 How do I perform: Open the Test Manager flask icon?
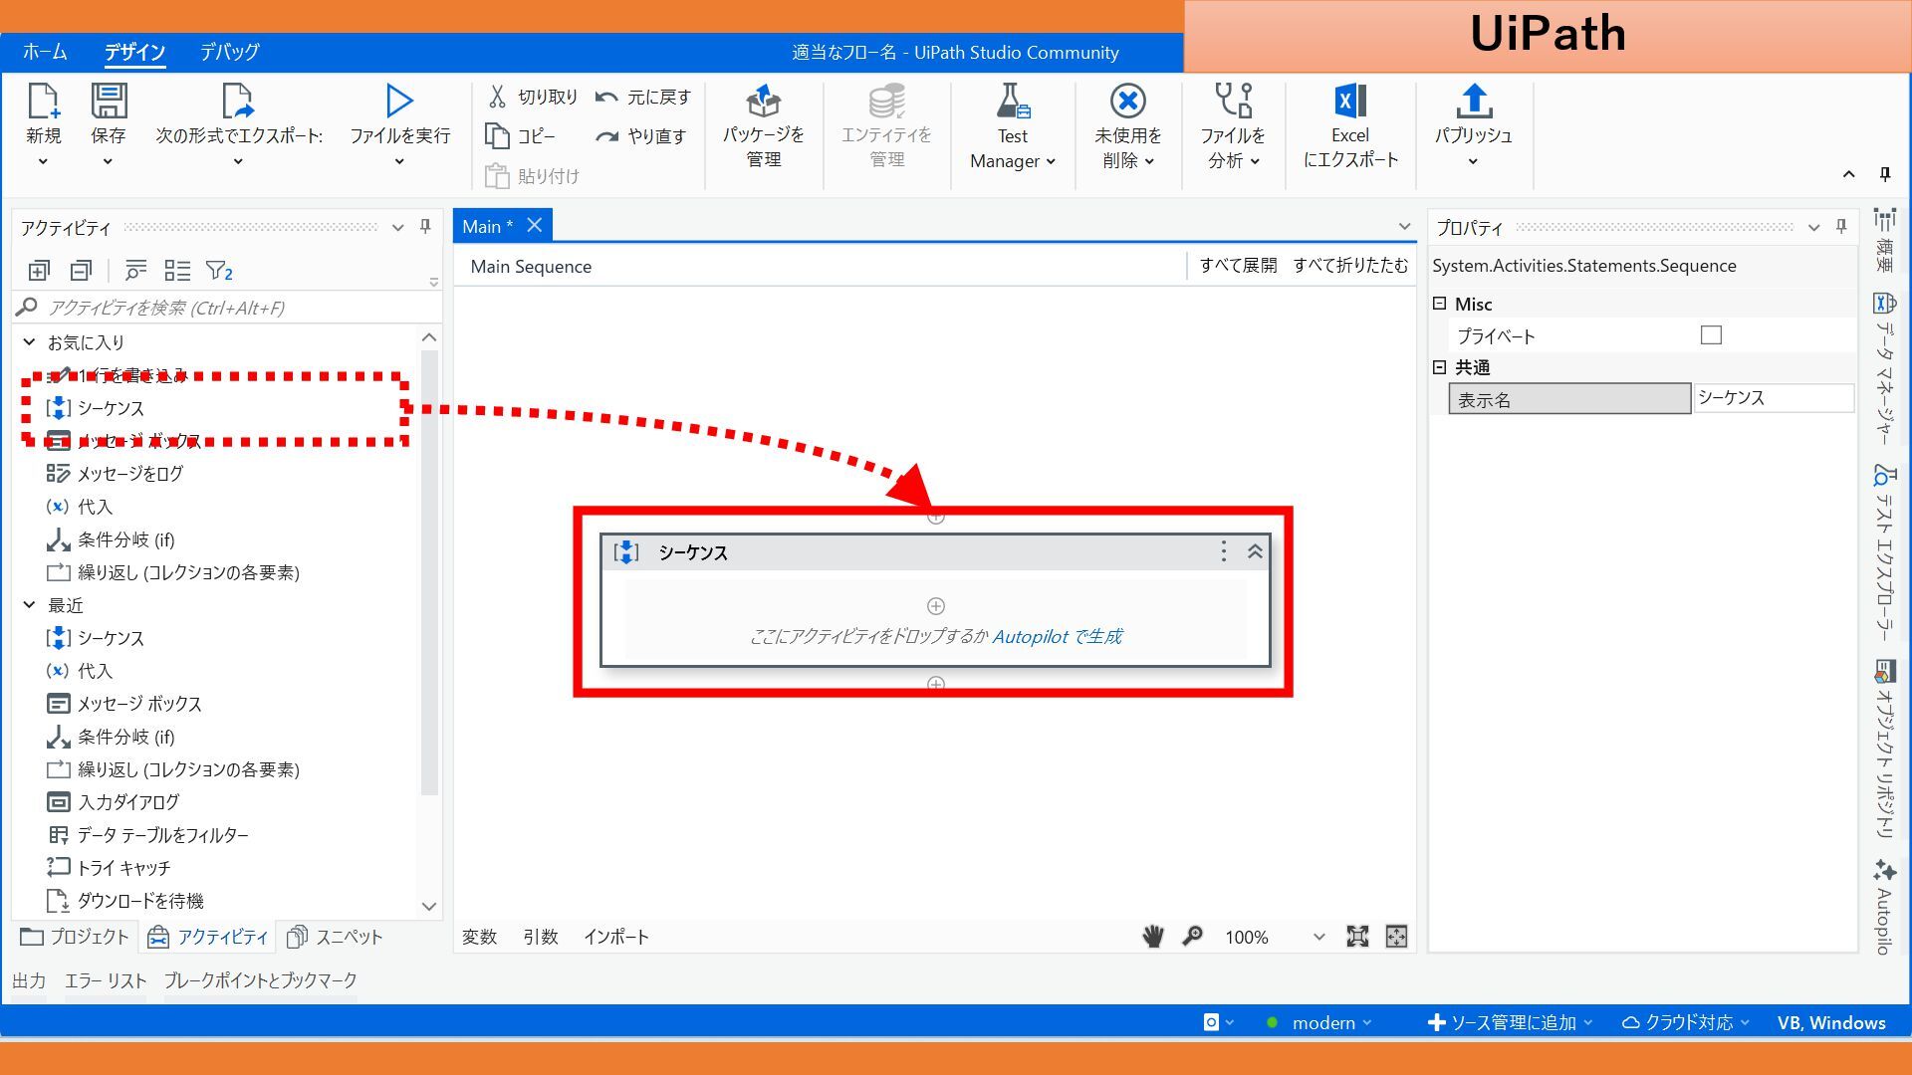pyautogui.click(x=1013, y=101)
